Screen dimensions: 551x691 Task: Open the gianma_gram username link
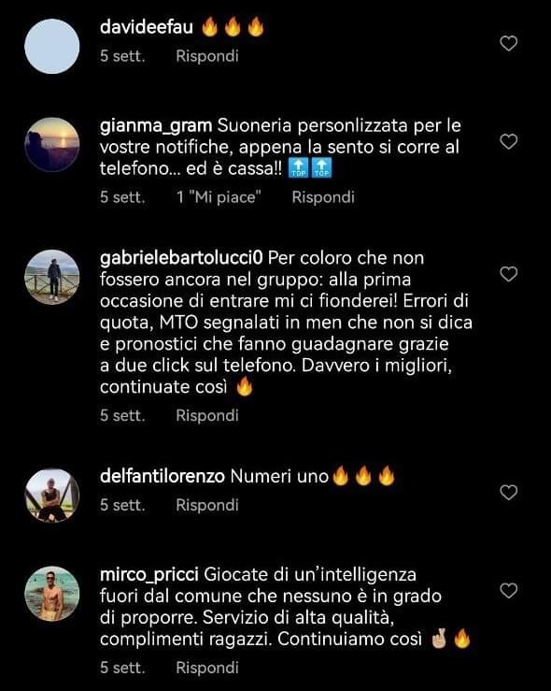(x=156, y=126)
